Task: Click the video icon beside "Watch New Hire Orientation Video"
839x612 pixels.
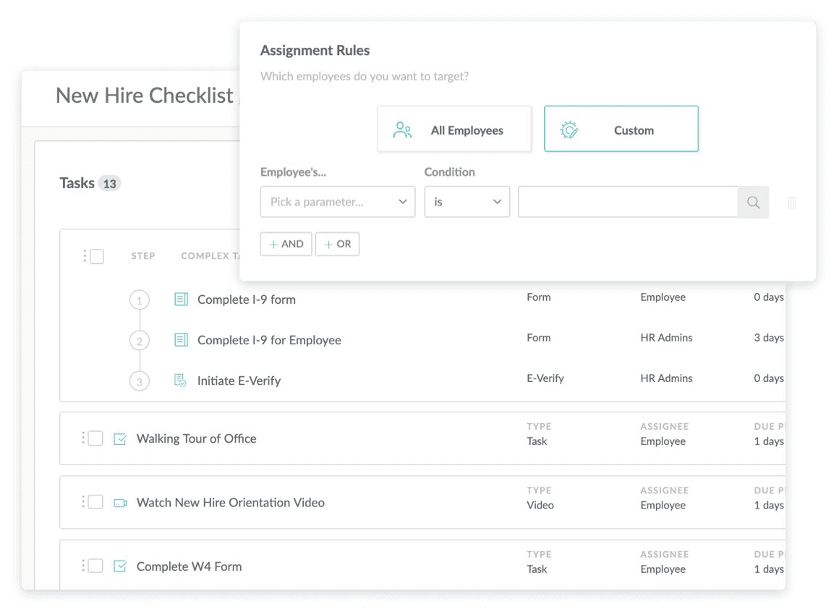Action: tap(120, 502)
